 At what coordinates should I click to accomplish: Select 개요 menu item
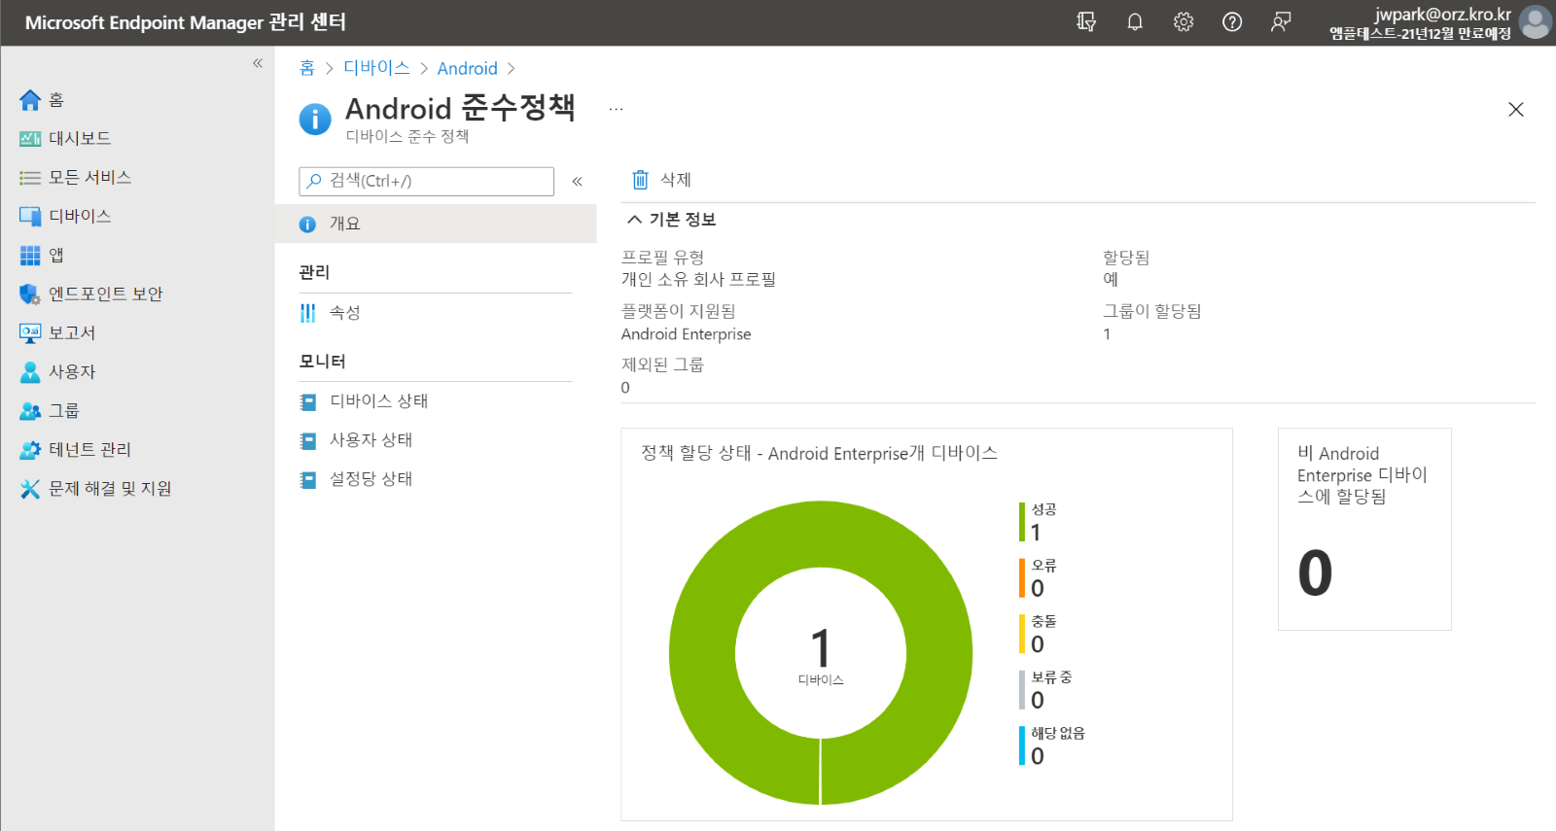click(x=436, y=224)
